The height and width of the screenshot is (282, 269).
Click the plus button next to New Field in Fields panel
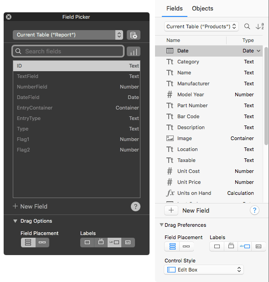click(171, 210)
